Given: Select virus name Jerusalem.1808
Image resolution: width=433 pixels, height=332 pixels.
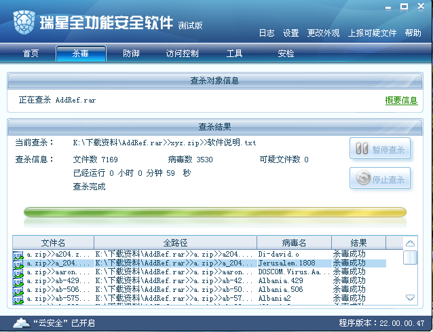Looking at the screenshot, I should 286,263.
